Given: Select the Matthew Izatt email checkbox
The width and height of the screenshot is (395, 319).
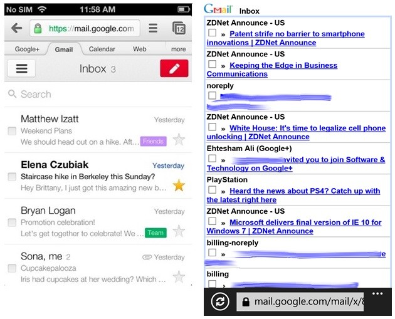Looking at the screenshot, I should pos(12,131).
